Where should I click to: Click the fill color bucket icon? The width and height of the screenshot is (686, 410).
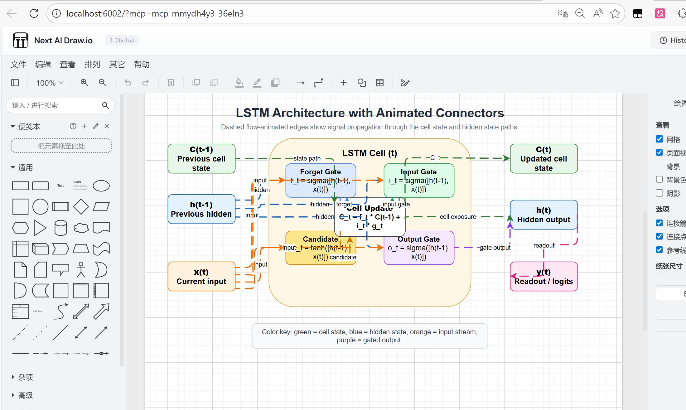pos(239,83)
